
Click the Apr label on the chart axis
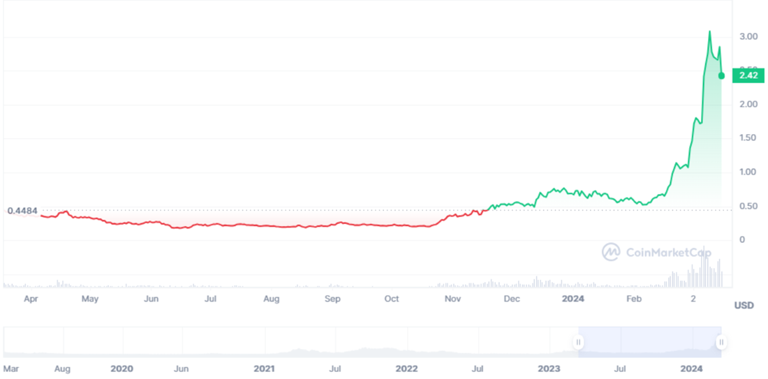point(31,299)
